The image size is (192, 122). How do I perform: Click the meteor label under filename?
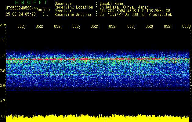44,10
